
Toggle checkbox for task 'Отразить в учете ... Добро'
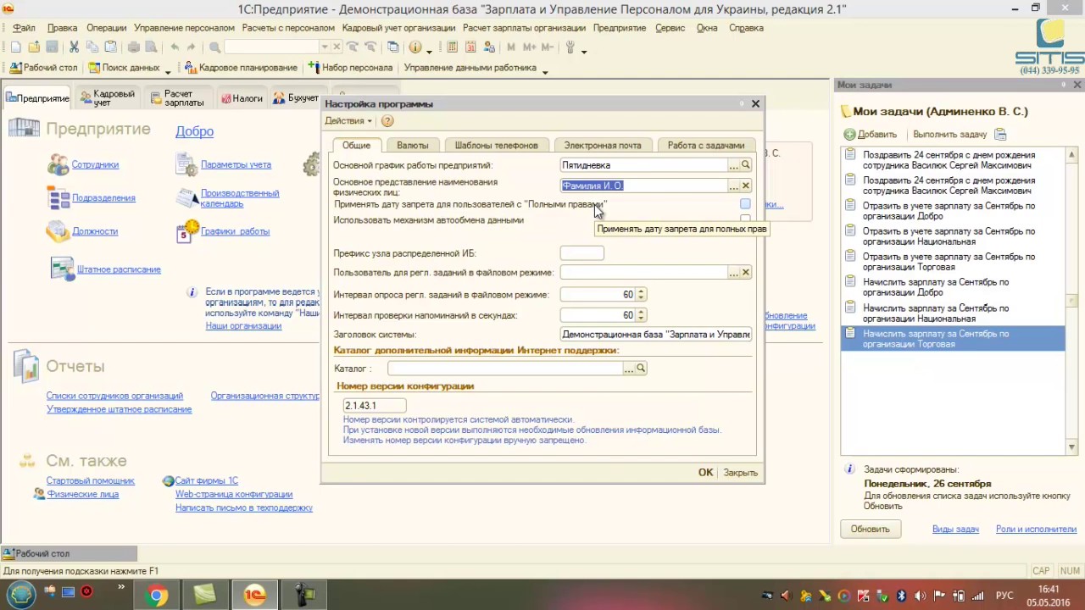pyautogui.click(x=849, y=206)
